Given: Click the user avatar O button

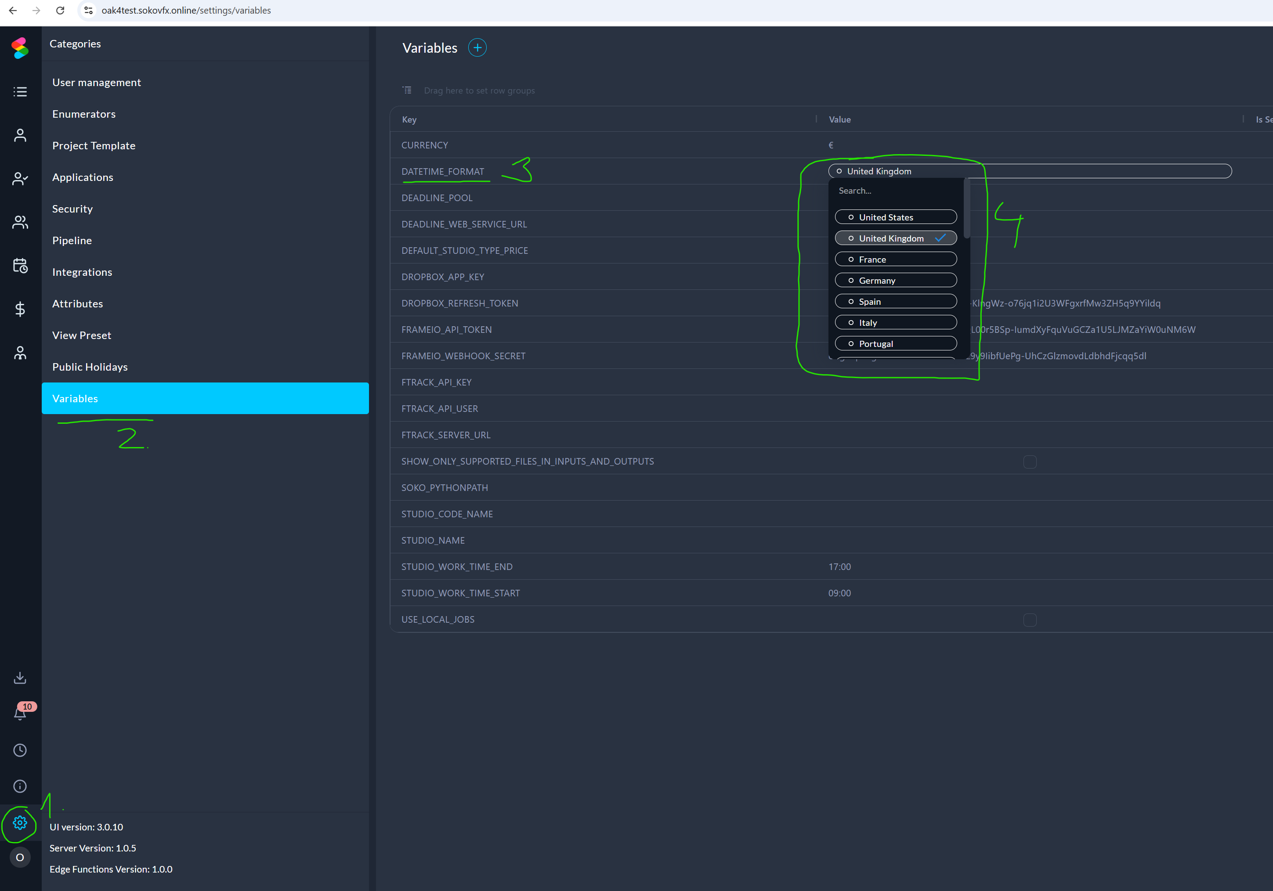Looking at the screenshot, I should coord(20,858).
